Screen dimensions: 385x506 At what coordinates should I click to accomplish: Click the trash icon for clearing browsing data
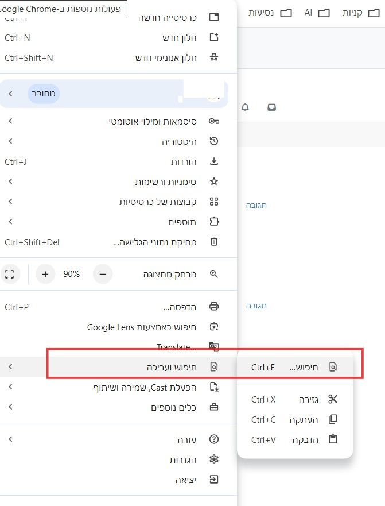(214, 242)
